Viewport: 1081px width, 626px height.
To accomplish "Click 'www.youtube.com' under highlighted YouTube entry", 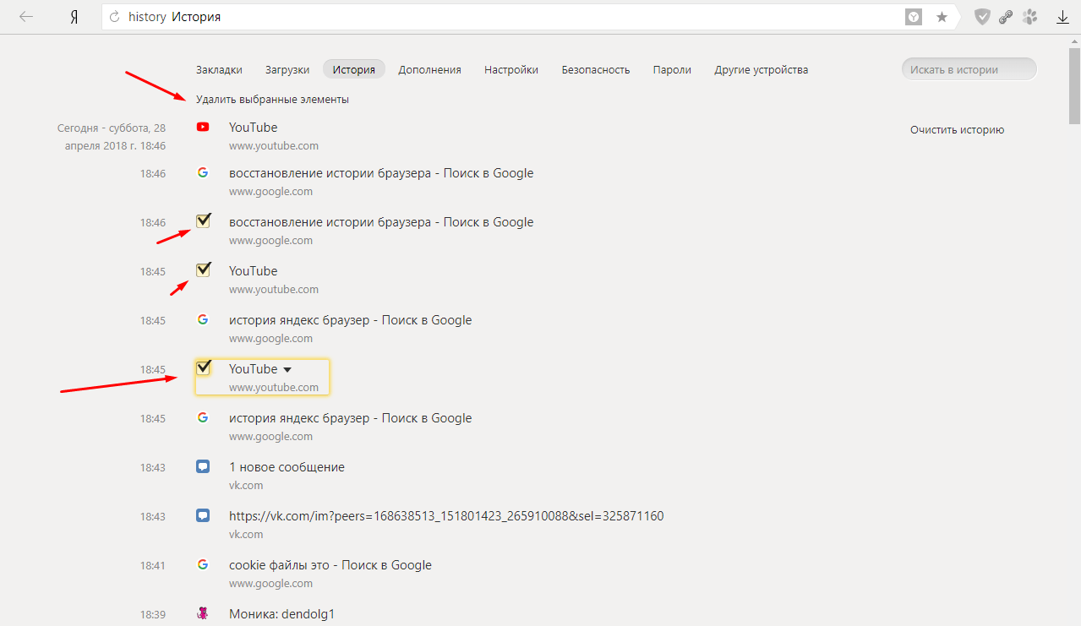I will pyautogui.click(x=274, y=388).
